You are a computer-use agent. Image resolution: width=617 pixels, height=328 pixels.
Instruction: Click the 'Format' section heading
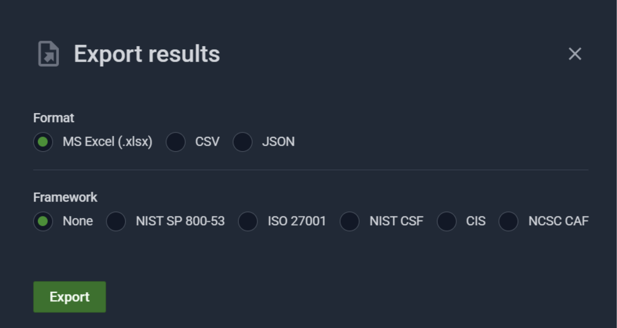pyautogui.click(x=54, y=118)
